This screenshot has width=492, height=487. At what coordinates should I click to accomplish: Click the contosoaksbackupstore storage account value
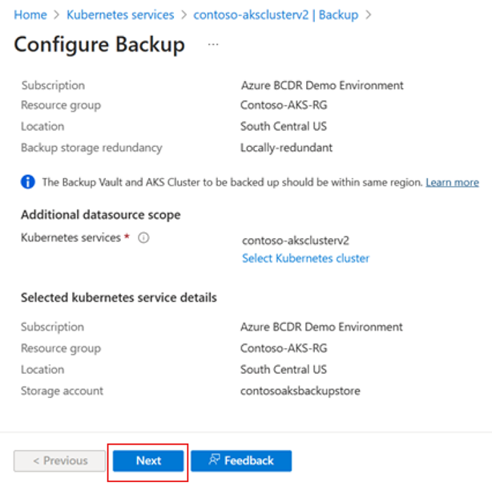coord(300,391)
